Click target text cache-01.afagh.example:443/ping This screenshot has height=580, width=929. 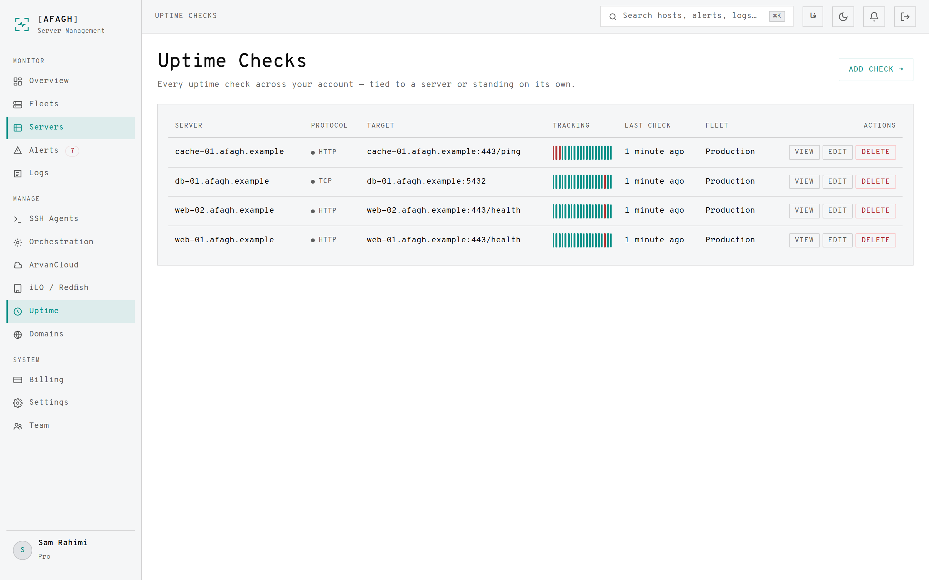[x=444, y=152]
